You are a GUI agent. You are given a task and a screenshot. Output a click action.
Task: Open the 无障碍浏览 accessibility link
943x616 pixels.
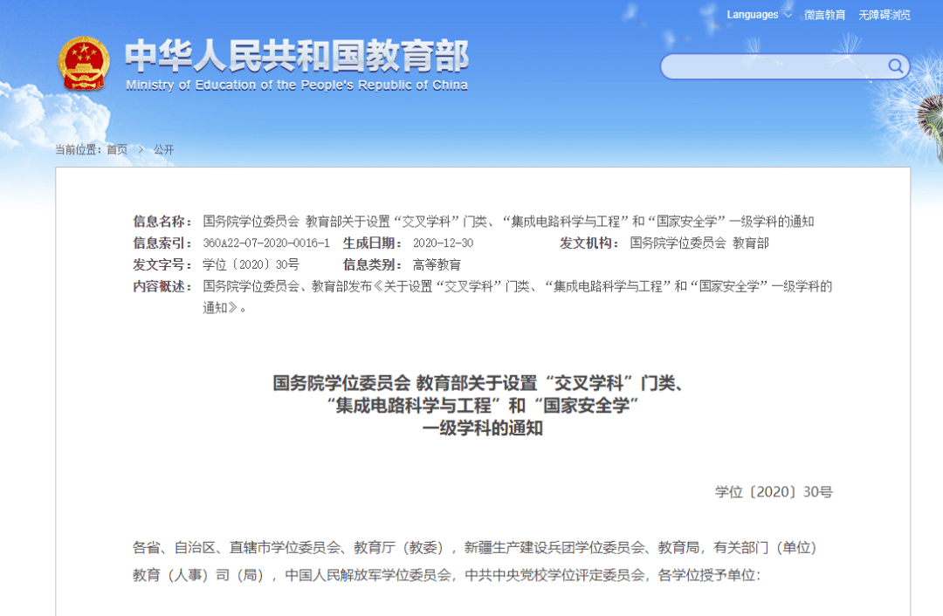[884, 15]
